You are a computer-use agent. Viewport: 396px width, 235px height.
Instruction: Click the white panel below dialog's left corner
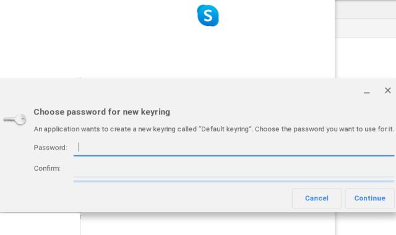coord(40,224)
